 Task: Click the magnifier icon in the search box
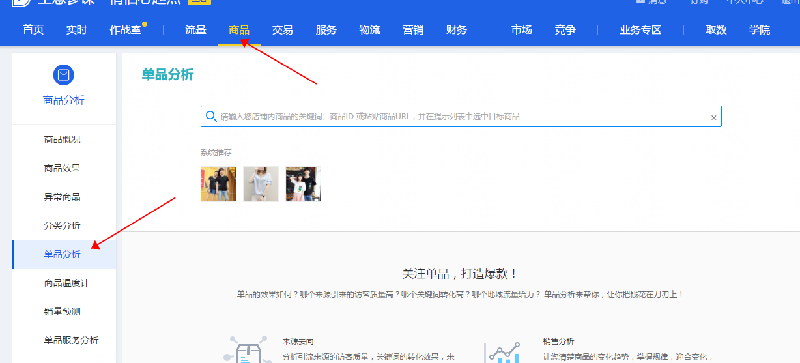pyautogui.click(x=211, y=117)
